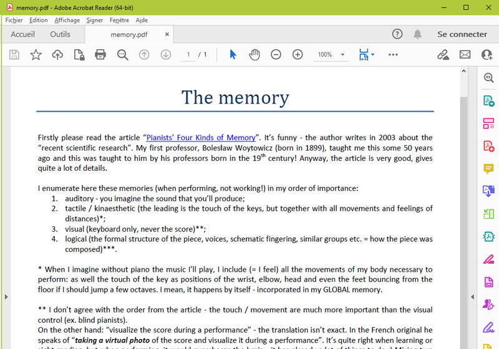Expand the left navigation pane arrow
The height and width of the screenshot is (349, 499).
(5, 297)
